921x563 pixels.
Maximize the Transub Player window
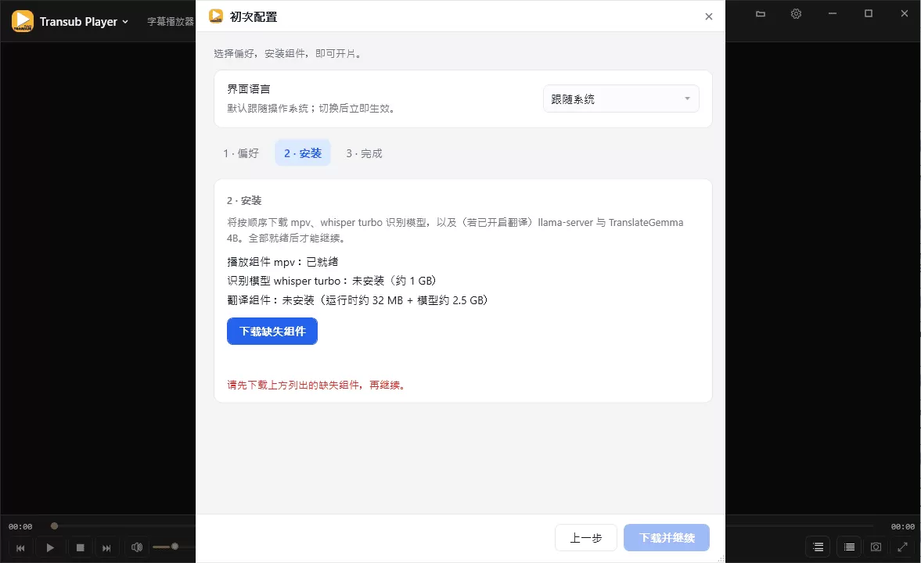coord(868,13)
